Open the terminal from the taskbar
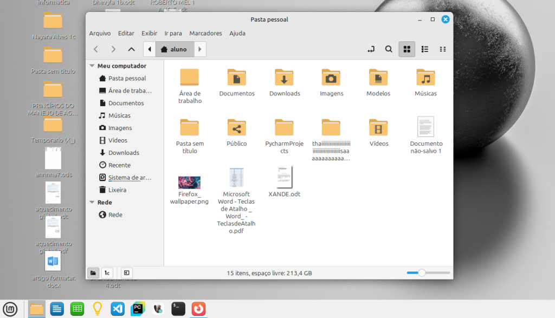Viewport: 555px width, 318px height. tap(178, 309)
